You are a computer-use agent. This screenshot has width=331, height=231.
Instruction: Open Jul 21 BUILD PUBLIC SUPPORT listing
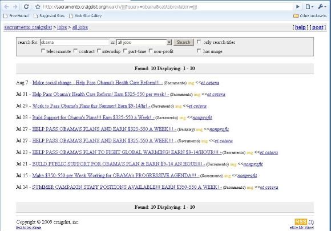[x=119, y=164]
